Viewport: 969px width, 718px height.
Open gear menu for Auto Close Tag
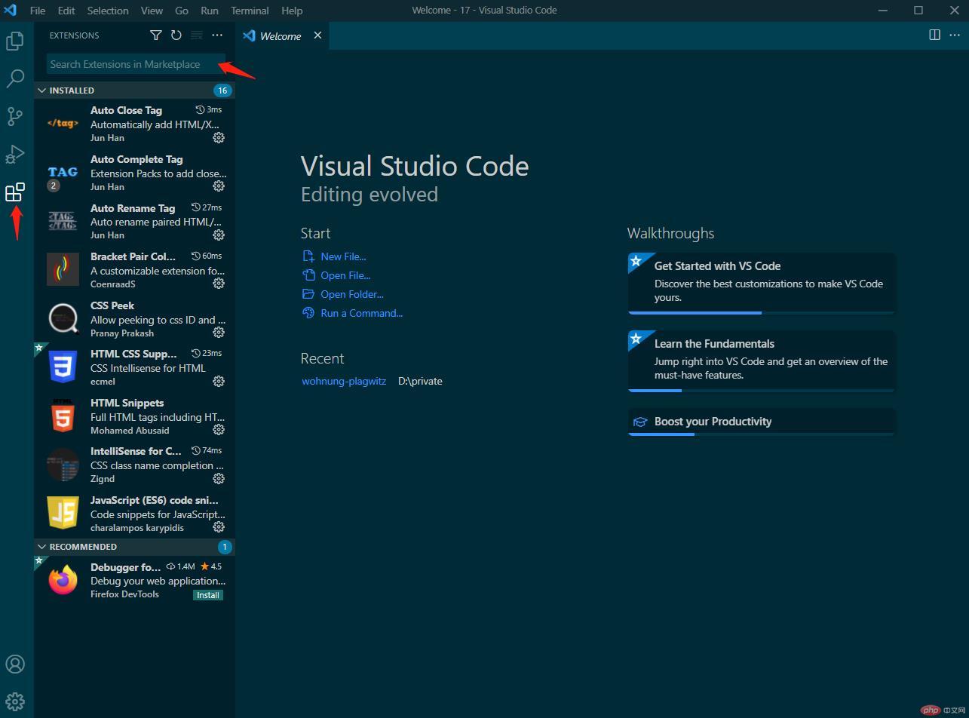[219, 138]
